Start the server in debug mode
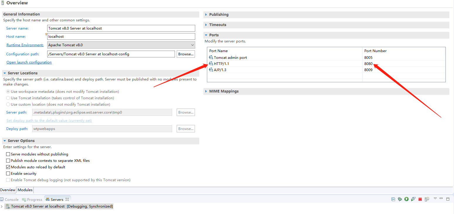The image size is (454, 214). [x=400, y=199]
